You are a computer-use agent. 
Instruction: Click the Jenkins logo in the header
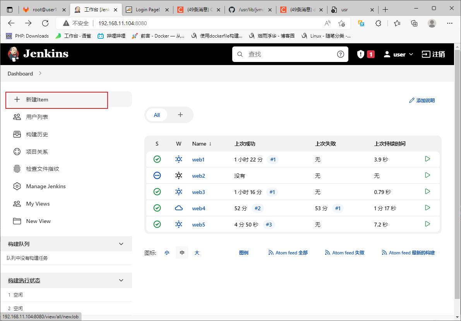pyautogui.click(x=38, y=54)
